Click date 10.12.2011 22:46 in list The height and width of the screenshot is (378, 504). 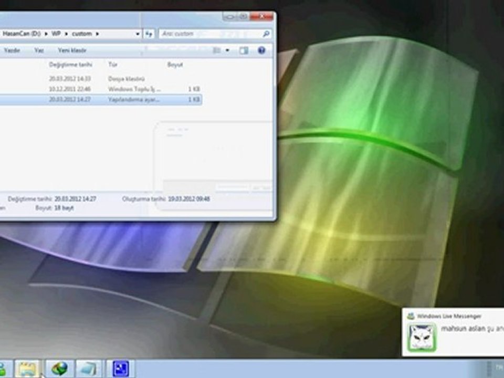[x=70, y=89]
